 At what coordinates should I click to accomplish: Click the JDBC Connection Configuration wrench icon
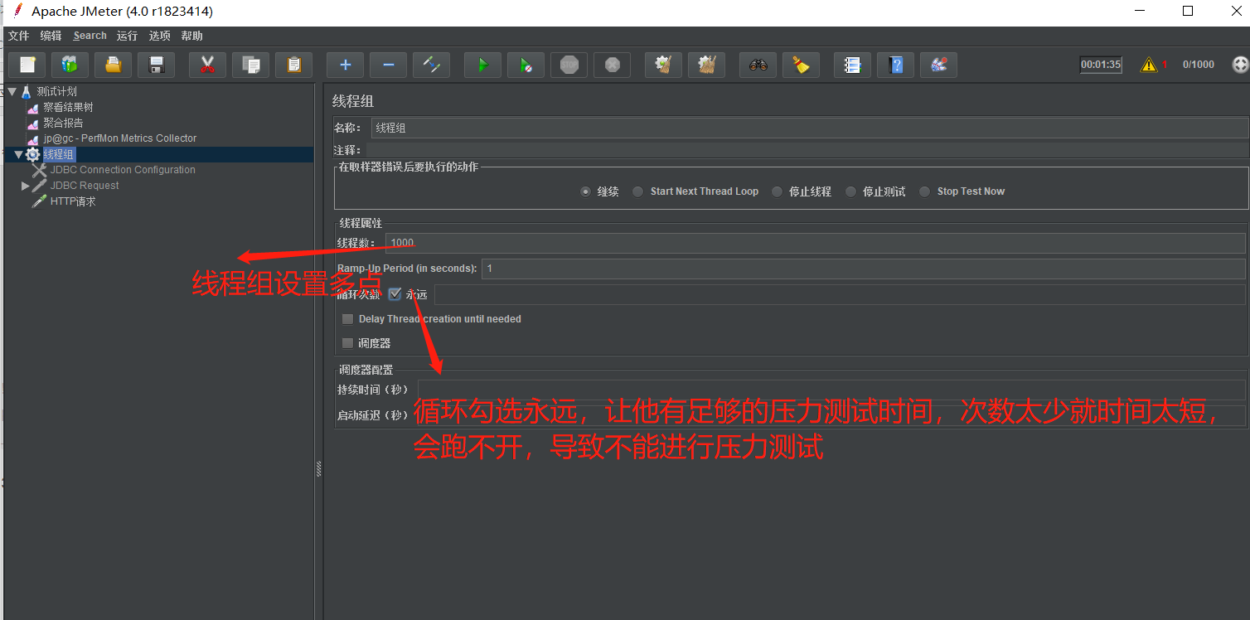click(x=39, y=170)
